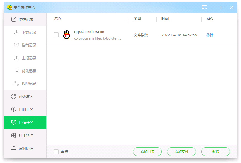Click the 优化记录 notepad icon
241x163 pixels.
click(x=17, y=71)
